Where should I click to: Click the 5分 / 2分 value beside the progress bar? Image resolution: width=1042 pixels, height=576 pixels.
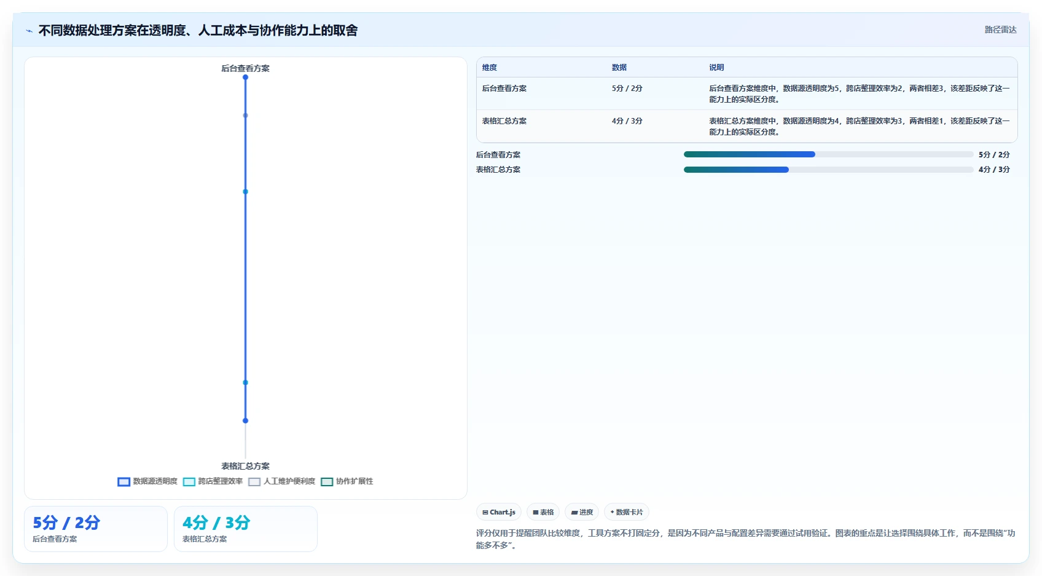994,155
